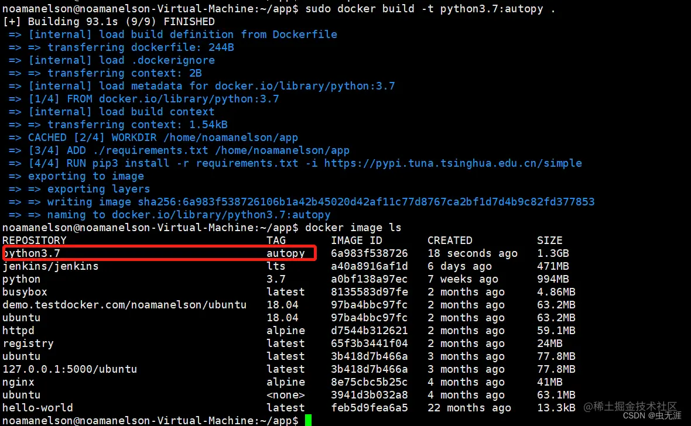Click image ID a0bf138a97ec
The width and height of the screenshot is (691, 426).
tap(370, 279)
